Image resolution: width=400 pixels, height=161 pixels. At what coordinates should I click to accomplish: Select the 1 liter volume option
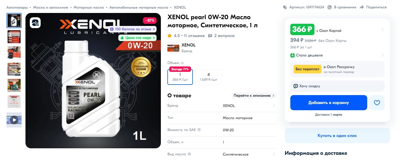point(180,77)
